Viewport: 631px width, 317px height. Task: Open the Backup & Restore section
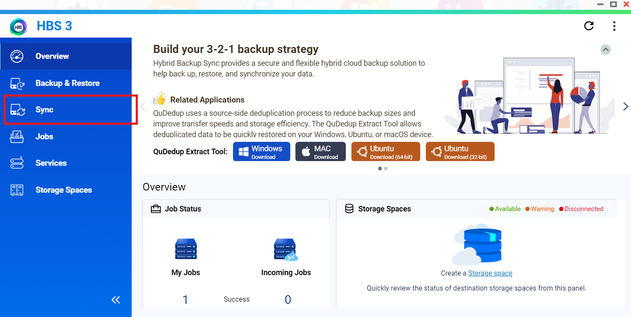tap(66, 83)
